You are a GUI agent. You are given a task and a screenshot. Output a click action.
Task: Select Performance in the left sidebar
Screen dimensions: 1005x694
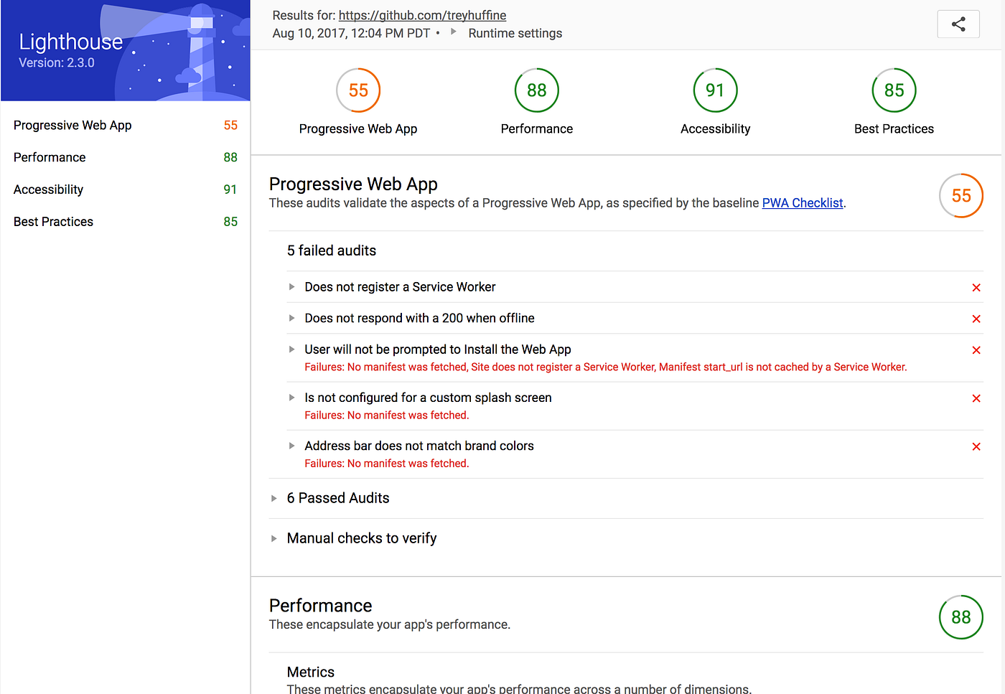[x=50, y=157]
